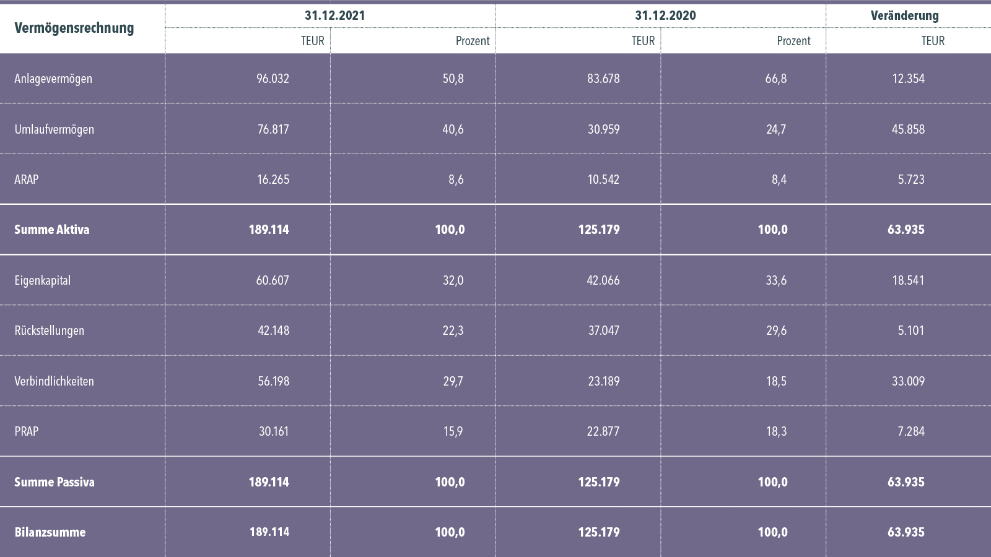991x557 pixels.
Task: Click Umlaufvermögen change value 45.858
Action: click(x=908, y=129)
